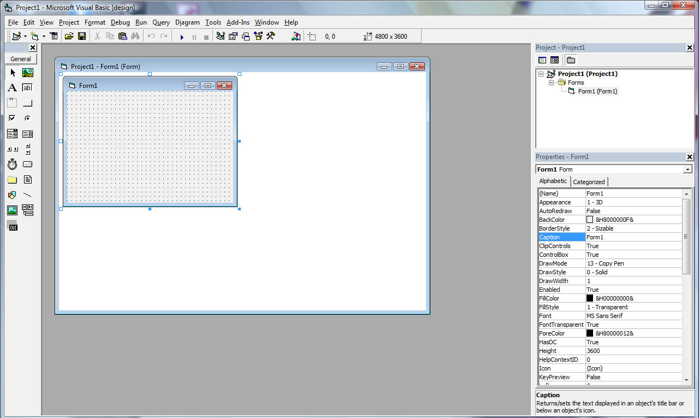Click the properties list scroll-down arrow

click(687, 379)
